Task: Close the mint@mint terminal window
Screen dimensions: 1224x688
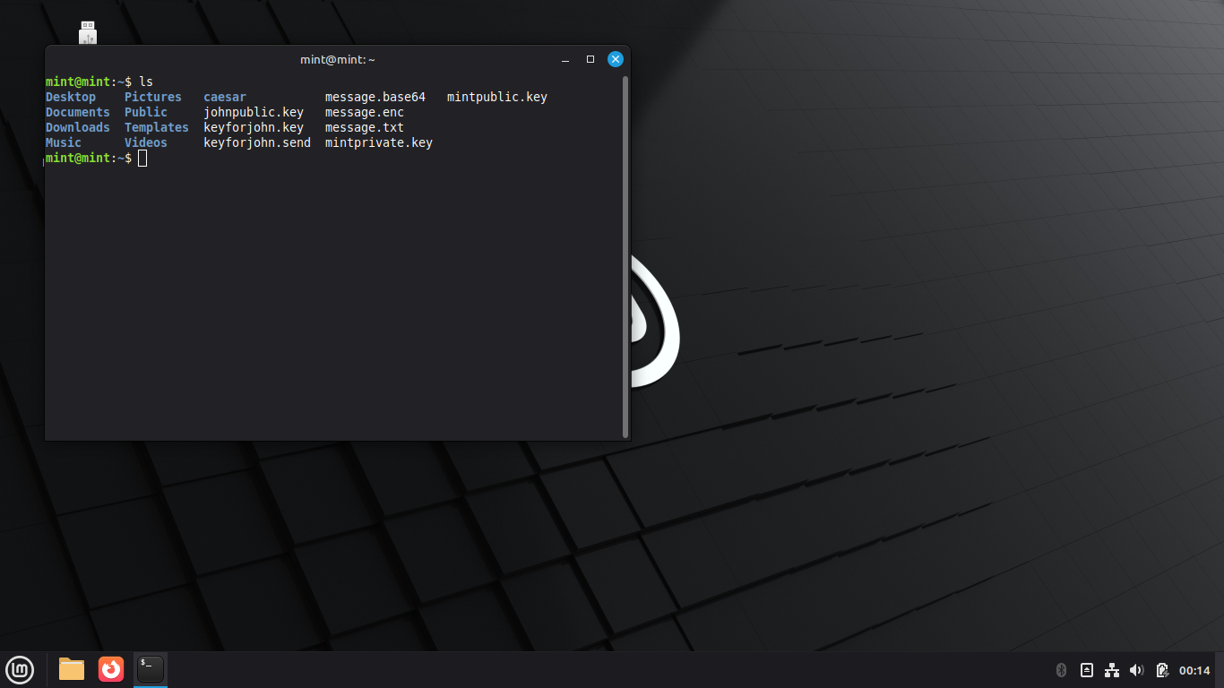Action: 616,59
